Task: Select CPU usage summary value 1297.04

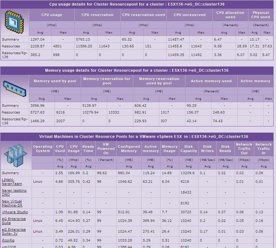Action: (37, 39)
